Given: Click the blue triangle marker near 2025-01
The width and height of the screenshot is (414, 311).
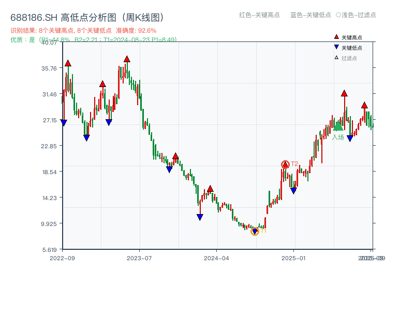Looking at the screenshot, I should click(294, 190).
